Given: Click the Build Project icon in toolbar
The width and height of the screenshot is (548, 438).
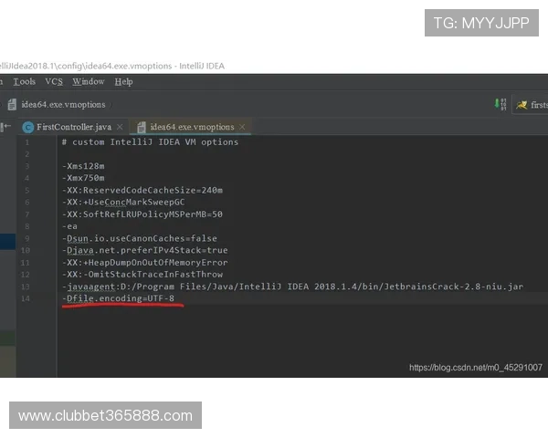Looking at the screenshot, I should [x=500, y=104].
